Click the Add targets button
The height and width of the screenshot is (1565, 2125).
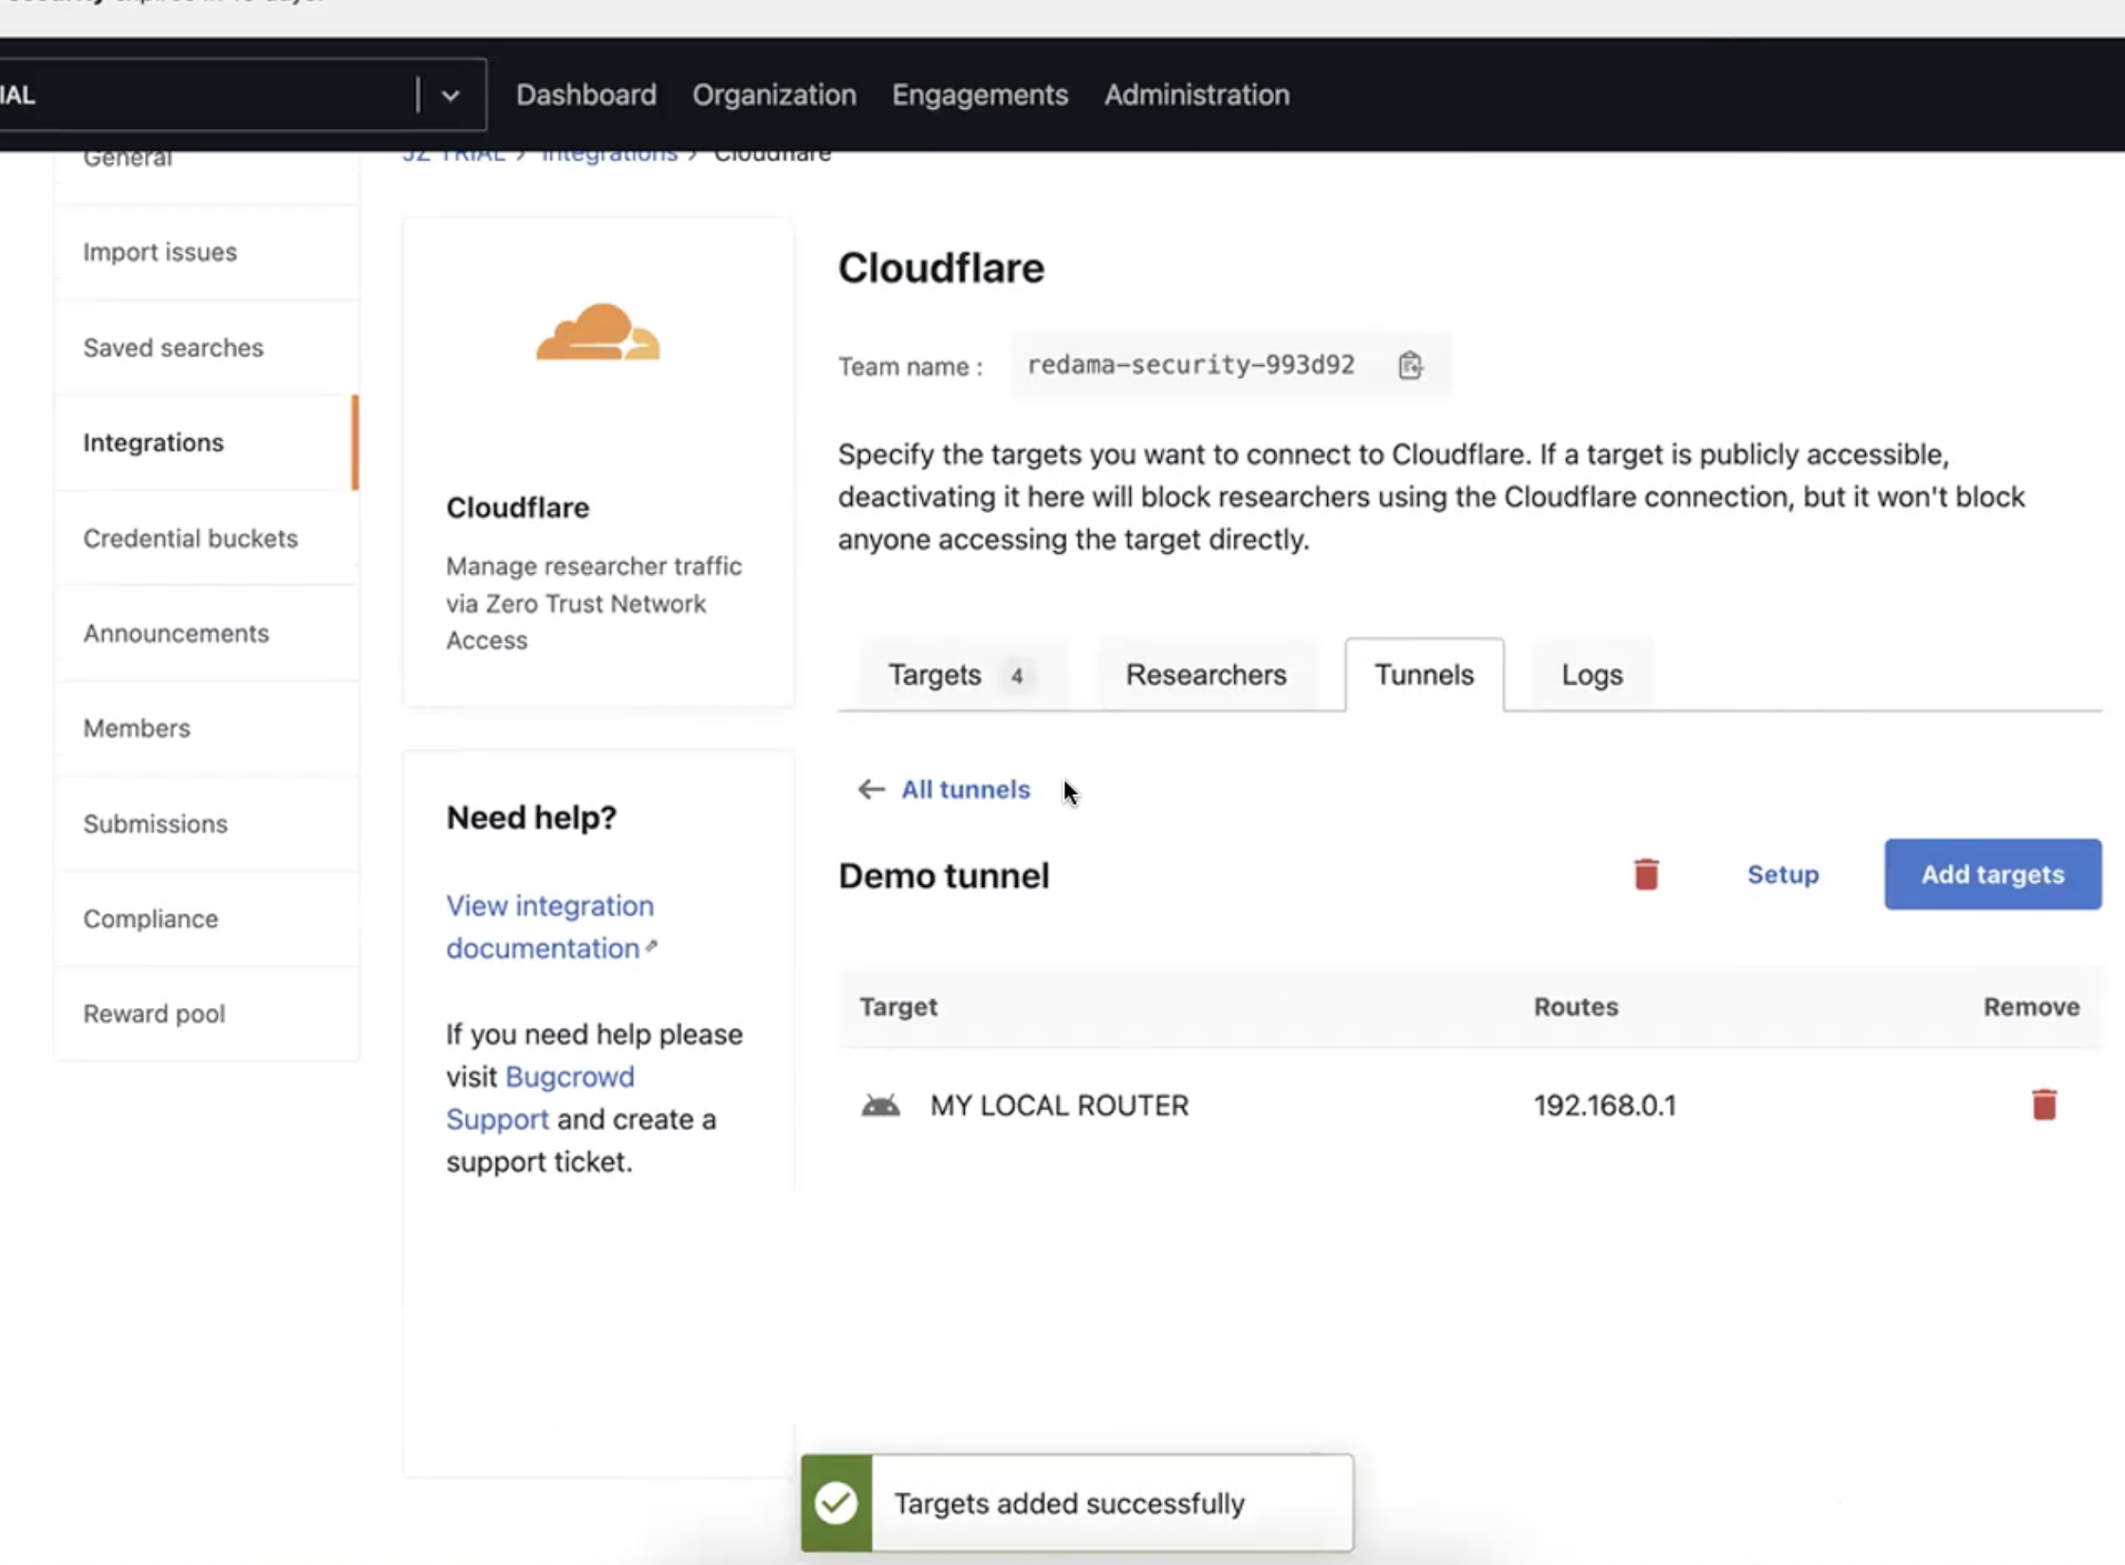tap(1992, 875)
